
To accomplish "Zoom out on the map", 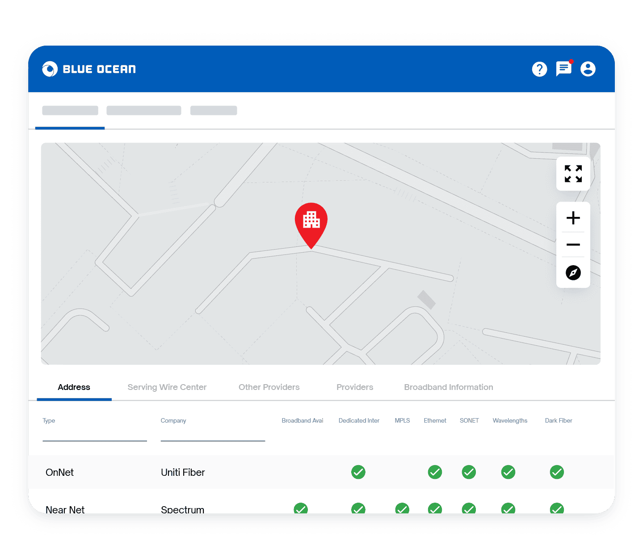I will click(573, 245).
